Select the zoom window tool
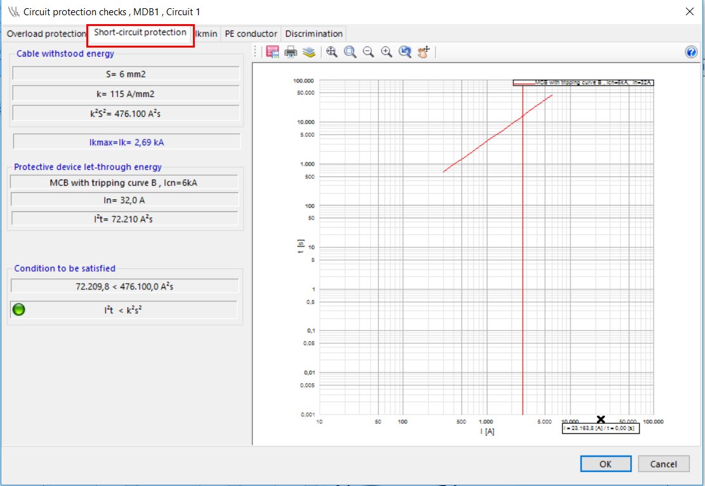705x486 pixels. click(x=350, y=52)
